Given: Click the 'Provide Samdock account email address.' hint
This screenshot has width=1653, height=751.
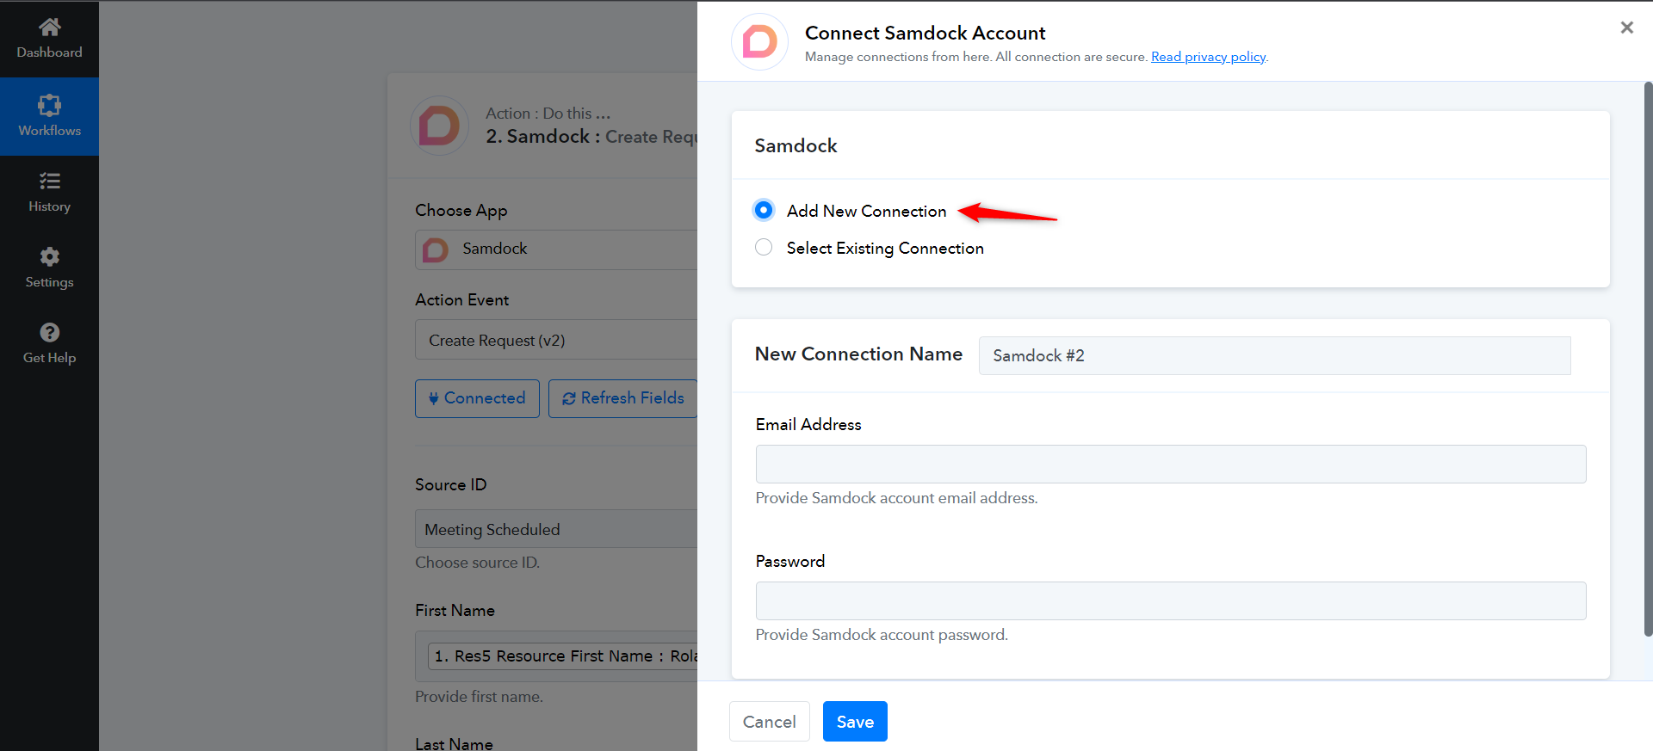Looking at the screenshot, I should (897, 498).
